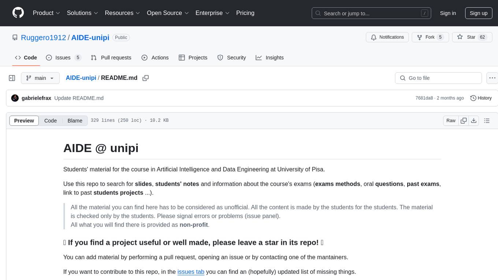498x280 pixels.
Task: Expand the Enterprise menu
Action: click(x=212, y=13)
